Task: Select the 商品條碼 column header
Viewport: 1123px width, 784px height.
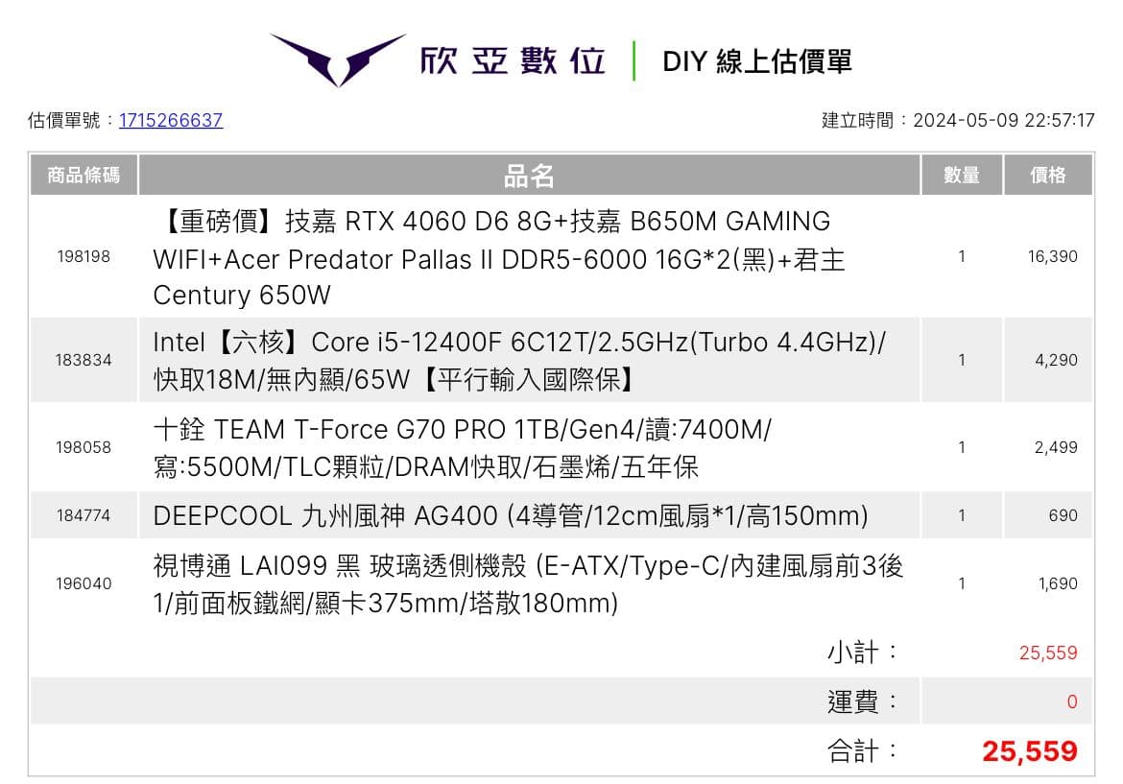Action: coord(84,176)
